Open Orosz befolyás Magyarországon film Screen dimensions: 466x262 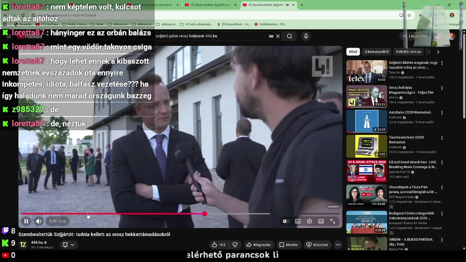click(x=367, y=96)
